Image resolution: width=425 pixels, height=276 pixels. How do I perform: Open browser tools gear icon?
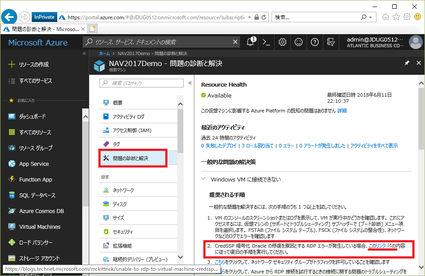(407, 17)
